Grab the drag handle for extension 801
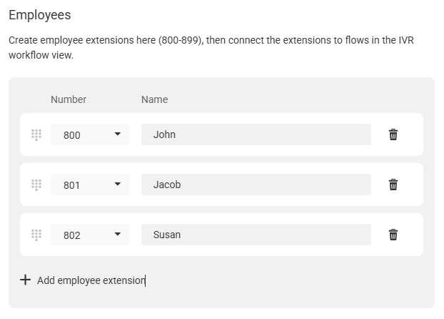This screenshot has width=444, height=319. coord(36,185)
